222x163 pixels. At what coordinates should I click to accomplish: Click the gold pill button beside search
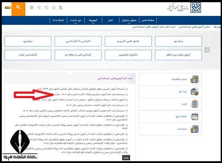(x=8, y=8)
